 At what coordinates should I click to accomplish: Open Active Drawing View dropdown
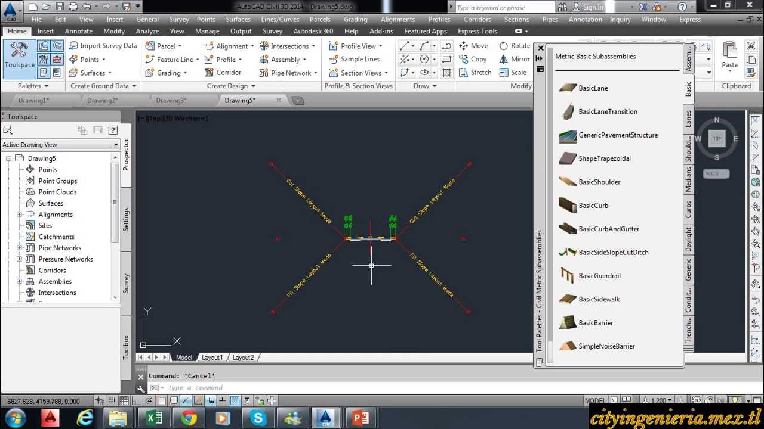(60, 145)
